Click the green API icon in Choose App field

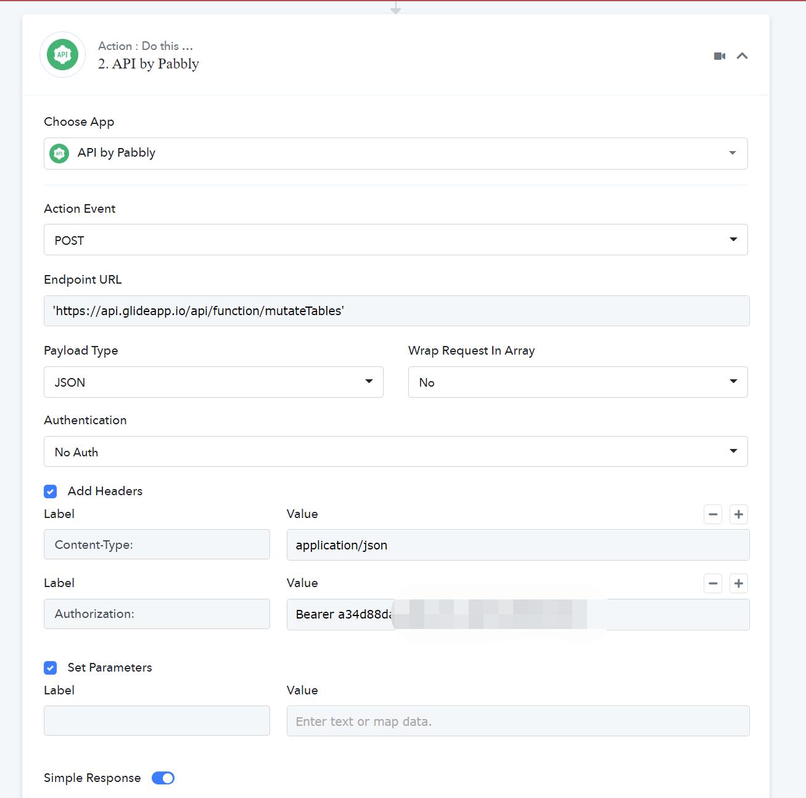coord(59,153)
